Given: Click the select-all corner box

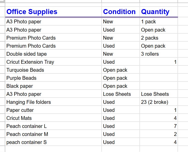Looking at the screenshot, I should [3, 1].
